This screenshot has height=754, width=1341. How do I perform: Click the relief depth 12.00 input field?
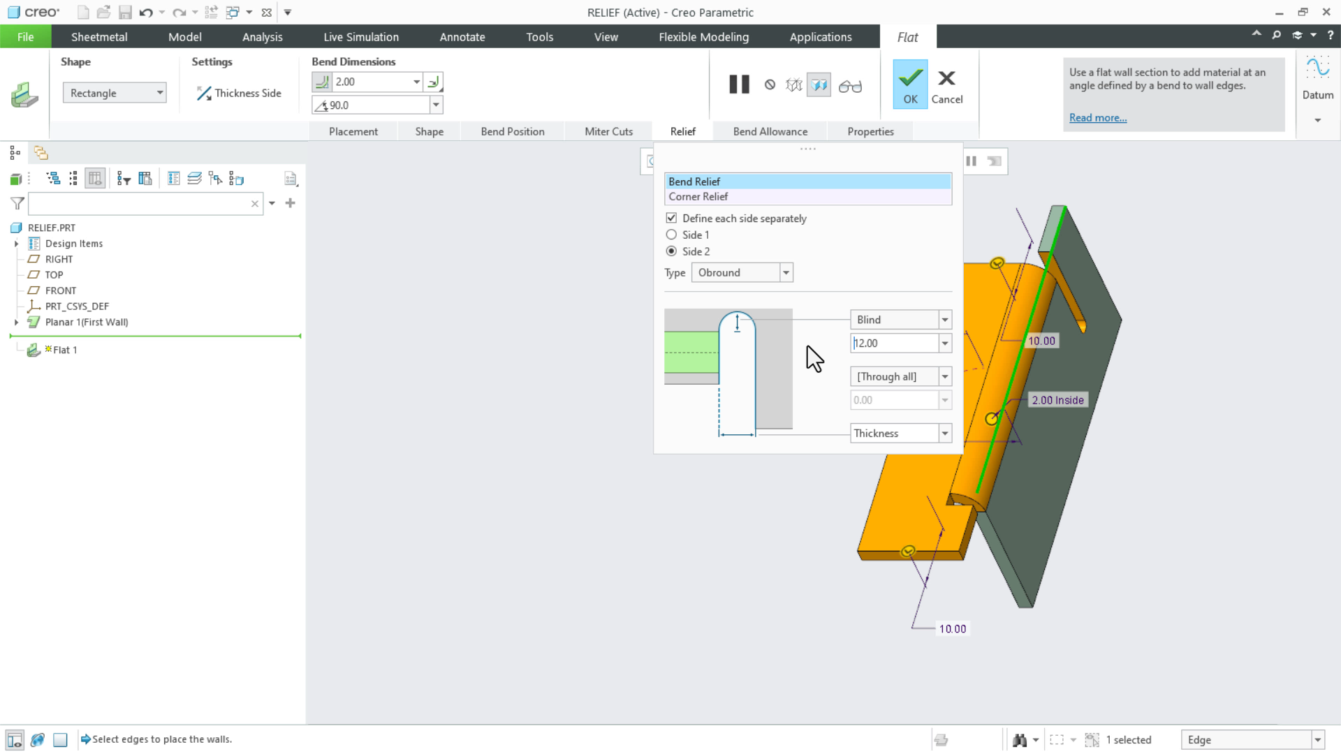[894, 343]
